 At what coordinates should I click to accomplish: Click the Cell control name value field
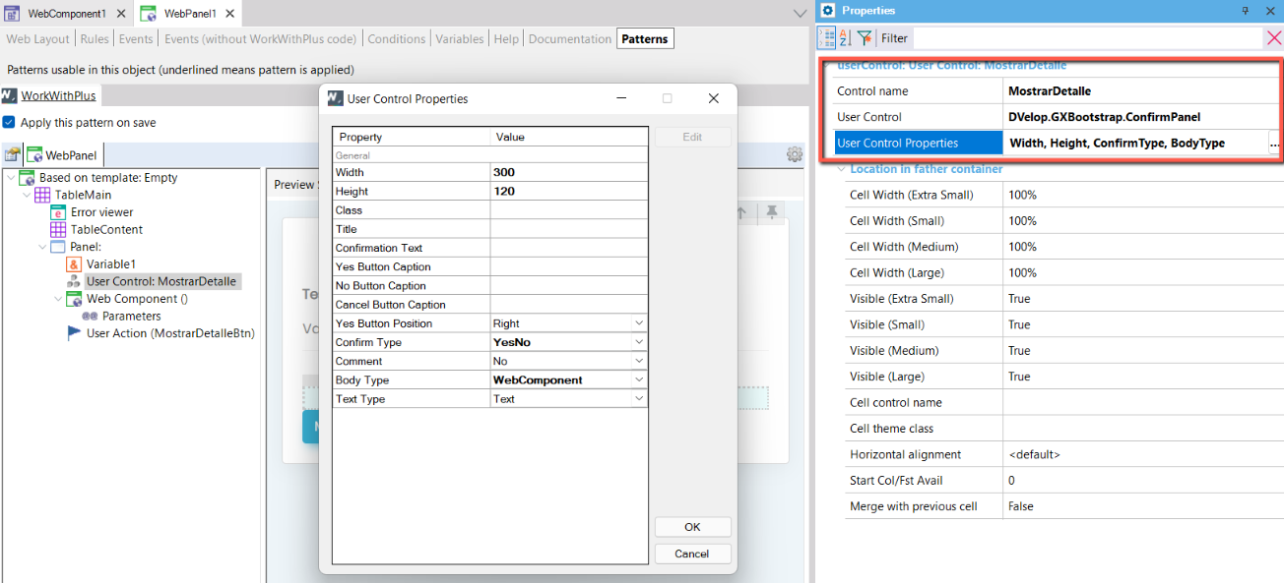pos(1142,402)
